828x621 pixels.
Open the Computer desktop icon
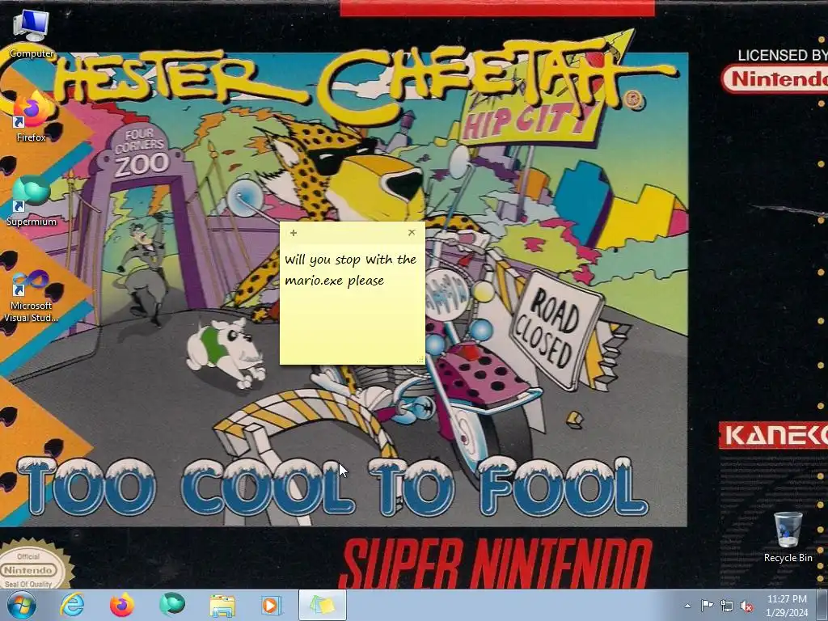coord(32,32)
